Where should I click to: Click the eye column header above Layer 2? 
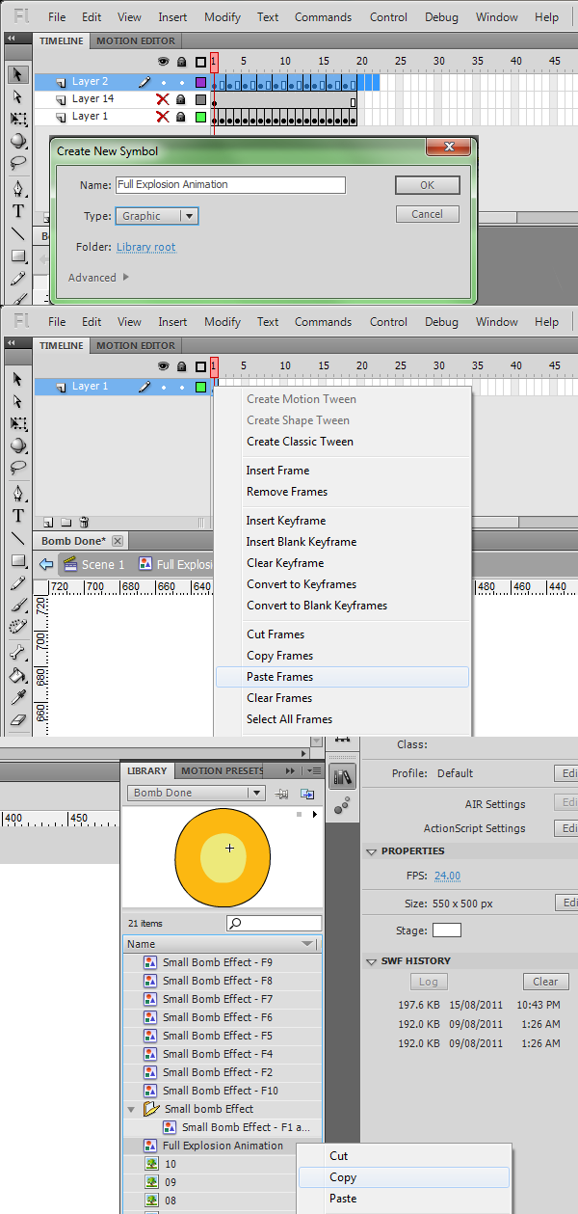pos(163,62)
